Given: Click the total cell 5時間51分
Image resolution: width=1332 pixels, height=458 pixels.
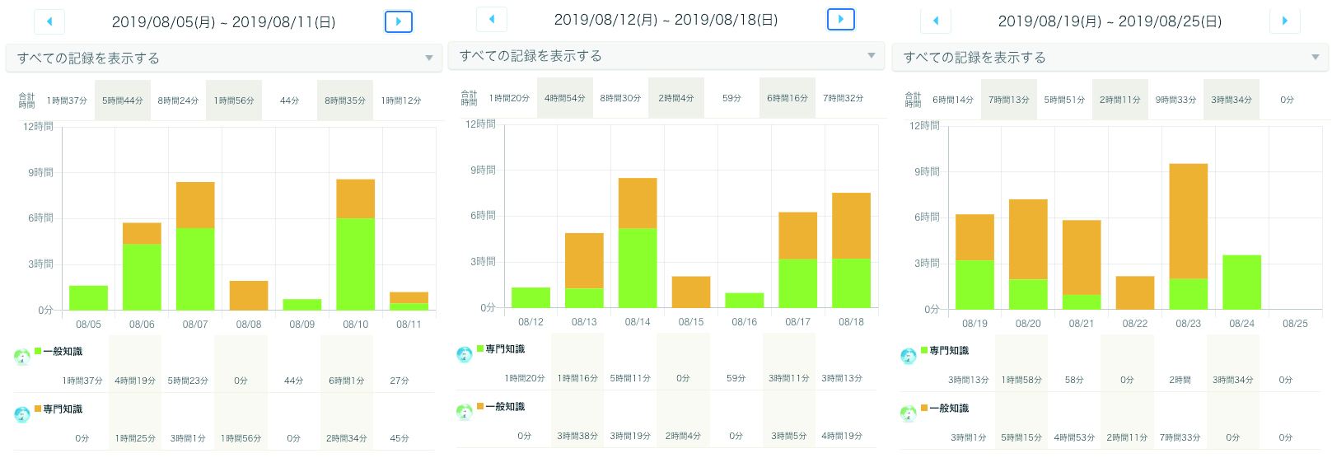Looking at the screenshot, I should point(1064,100).
